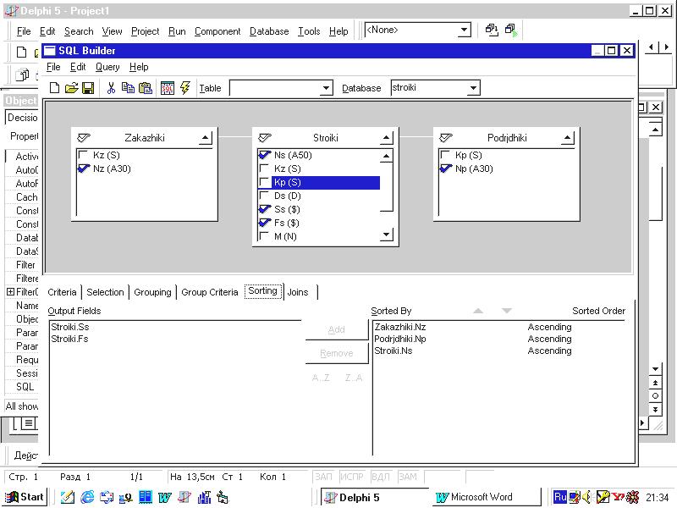Collapse Zakazhiki table using its arrow button

coord(206,138)
